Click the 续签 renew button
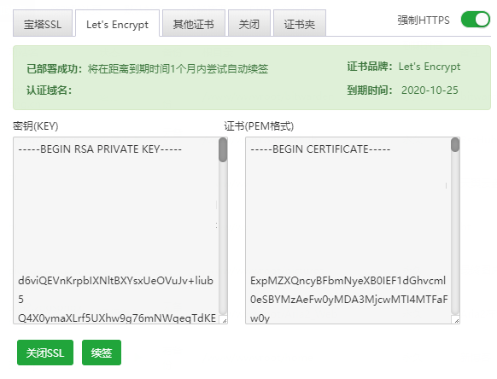Image resolution: width=497 pixels, height=379 pixels. (102, 353)
